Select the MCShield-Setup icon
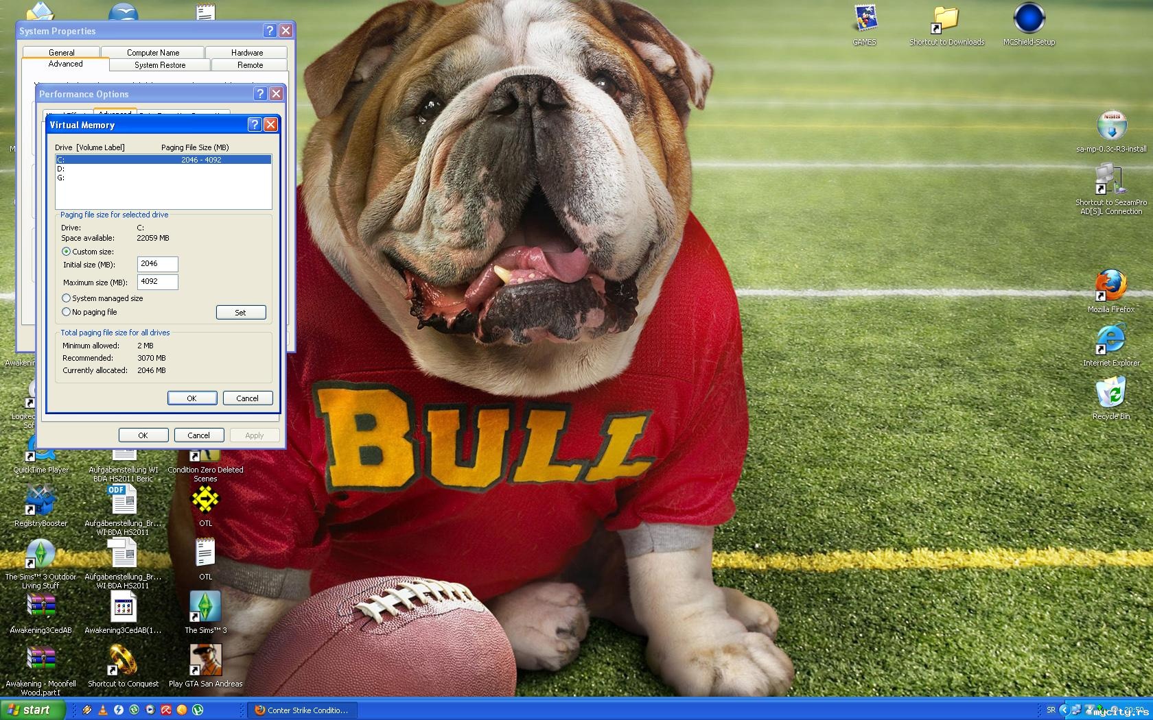Image resolution: width=1153 pixels, height=720 pixels. (1029, 19)
